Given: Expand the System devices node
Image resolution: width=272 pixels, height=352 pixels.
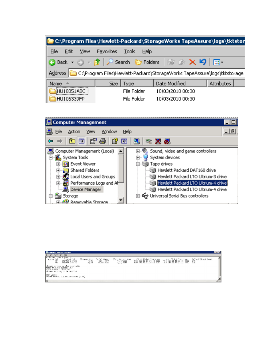Looking at the screenshot, I should [138, 158].
